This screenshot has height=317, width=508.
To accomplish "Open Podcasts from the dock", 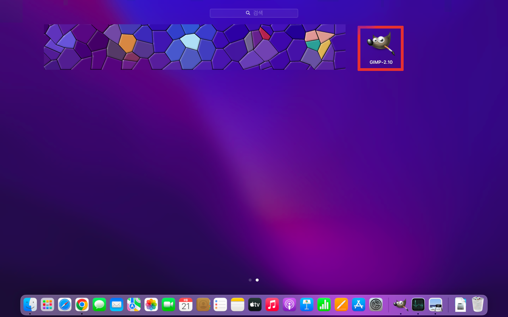I will pyautogui.click(x=290, y=304).
